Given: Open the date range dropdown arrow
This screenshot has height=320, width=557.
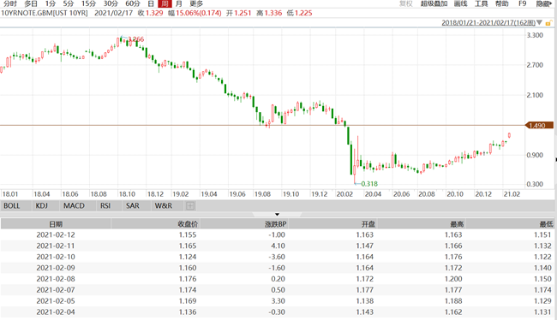Looking at the screenshot, I should tap(539, 23).
